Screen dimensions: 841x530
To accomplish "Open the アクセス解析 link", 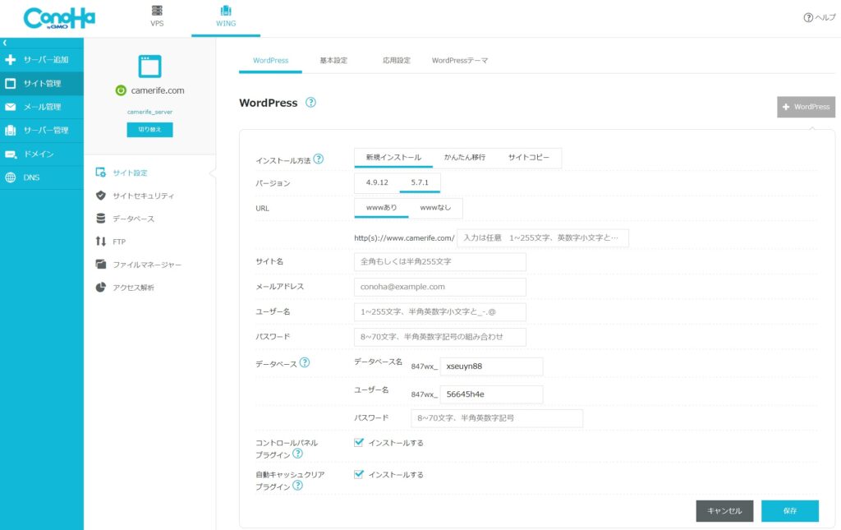I will point(133,288).
